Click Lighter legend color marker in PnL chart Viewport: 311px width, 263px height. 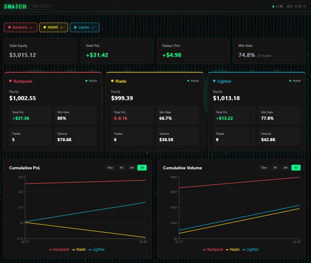pyautogui.click(x=90, y=250)
